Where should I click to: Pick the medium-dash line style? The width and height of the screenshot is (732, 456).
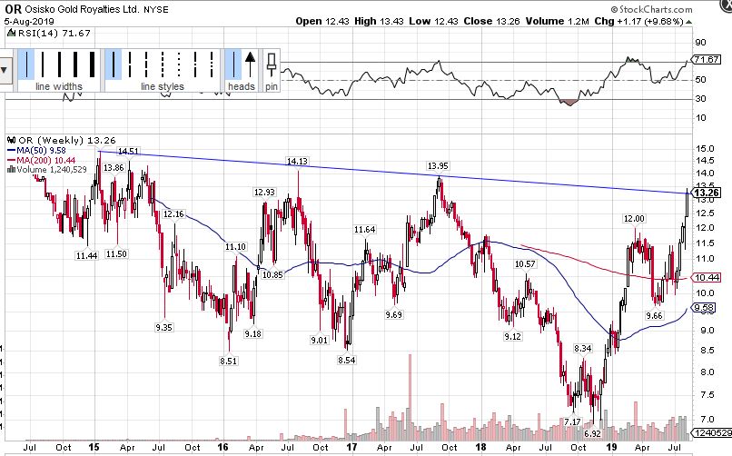[x=146, y=64]
